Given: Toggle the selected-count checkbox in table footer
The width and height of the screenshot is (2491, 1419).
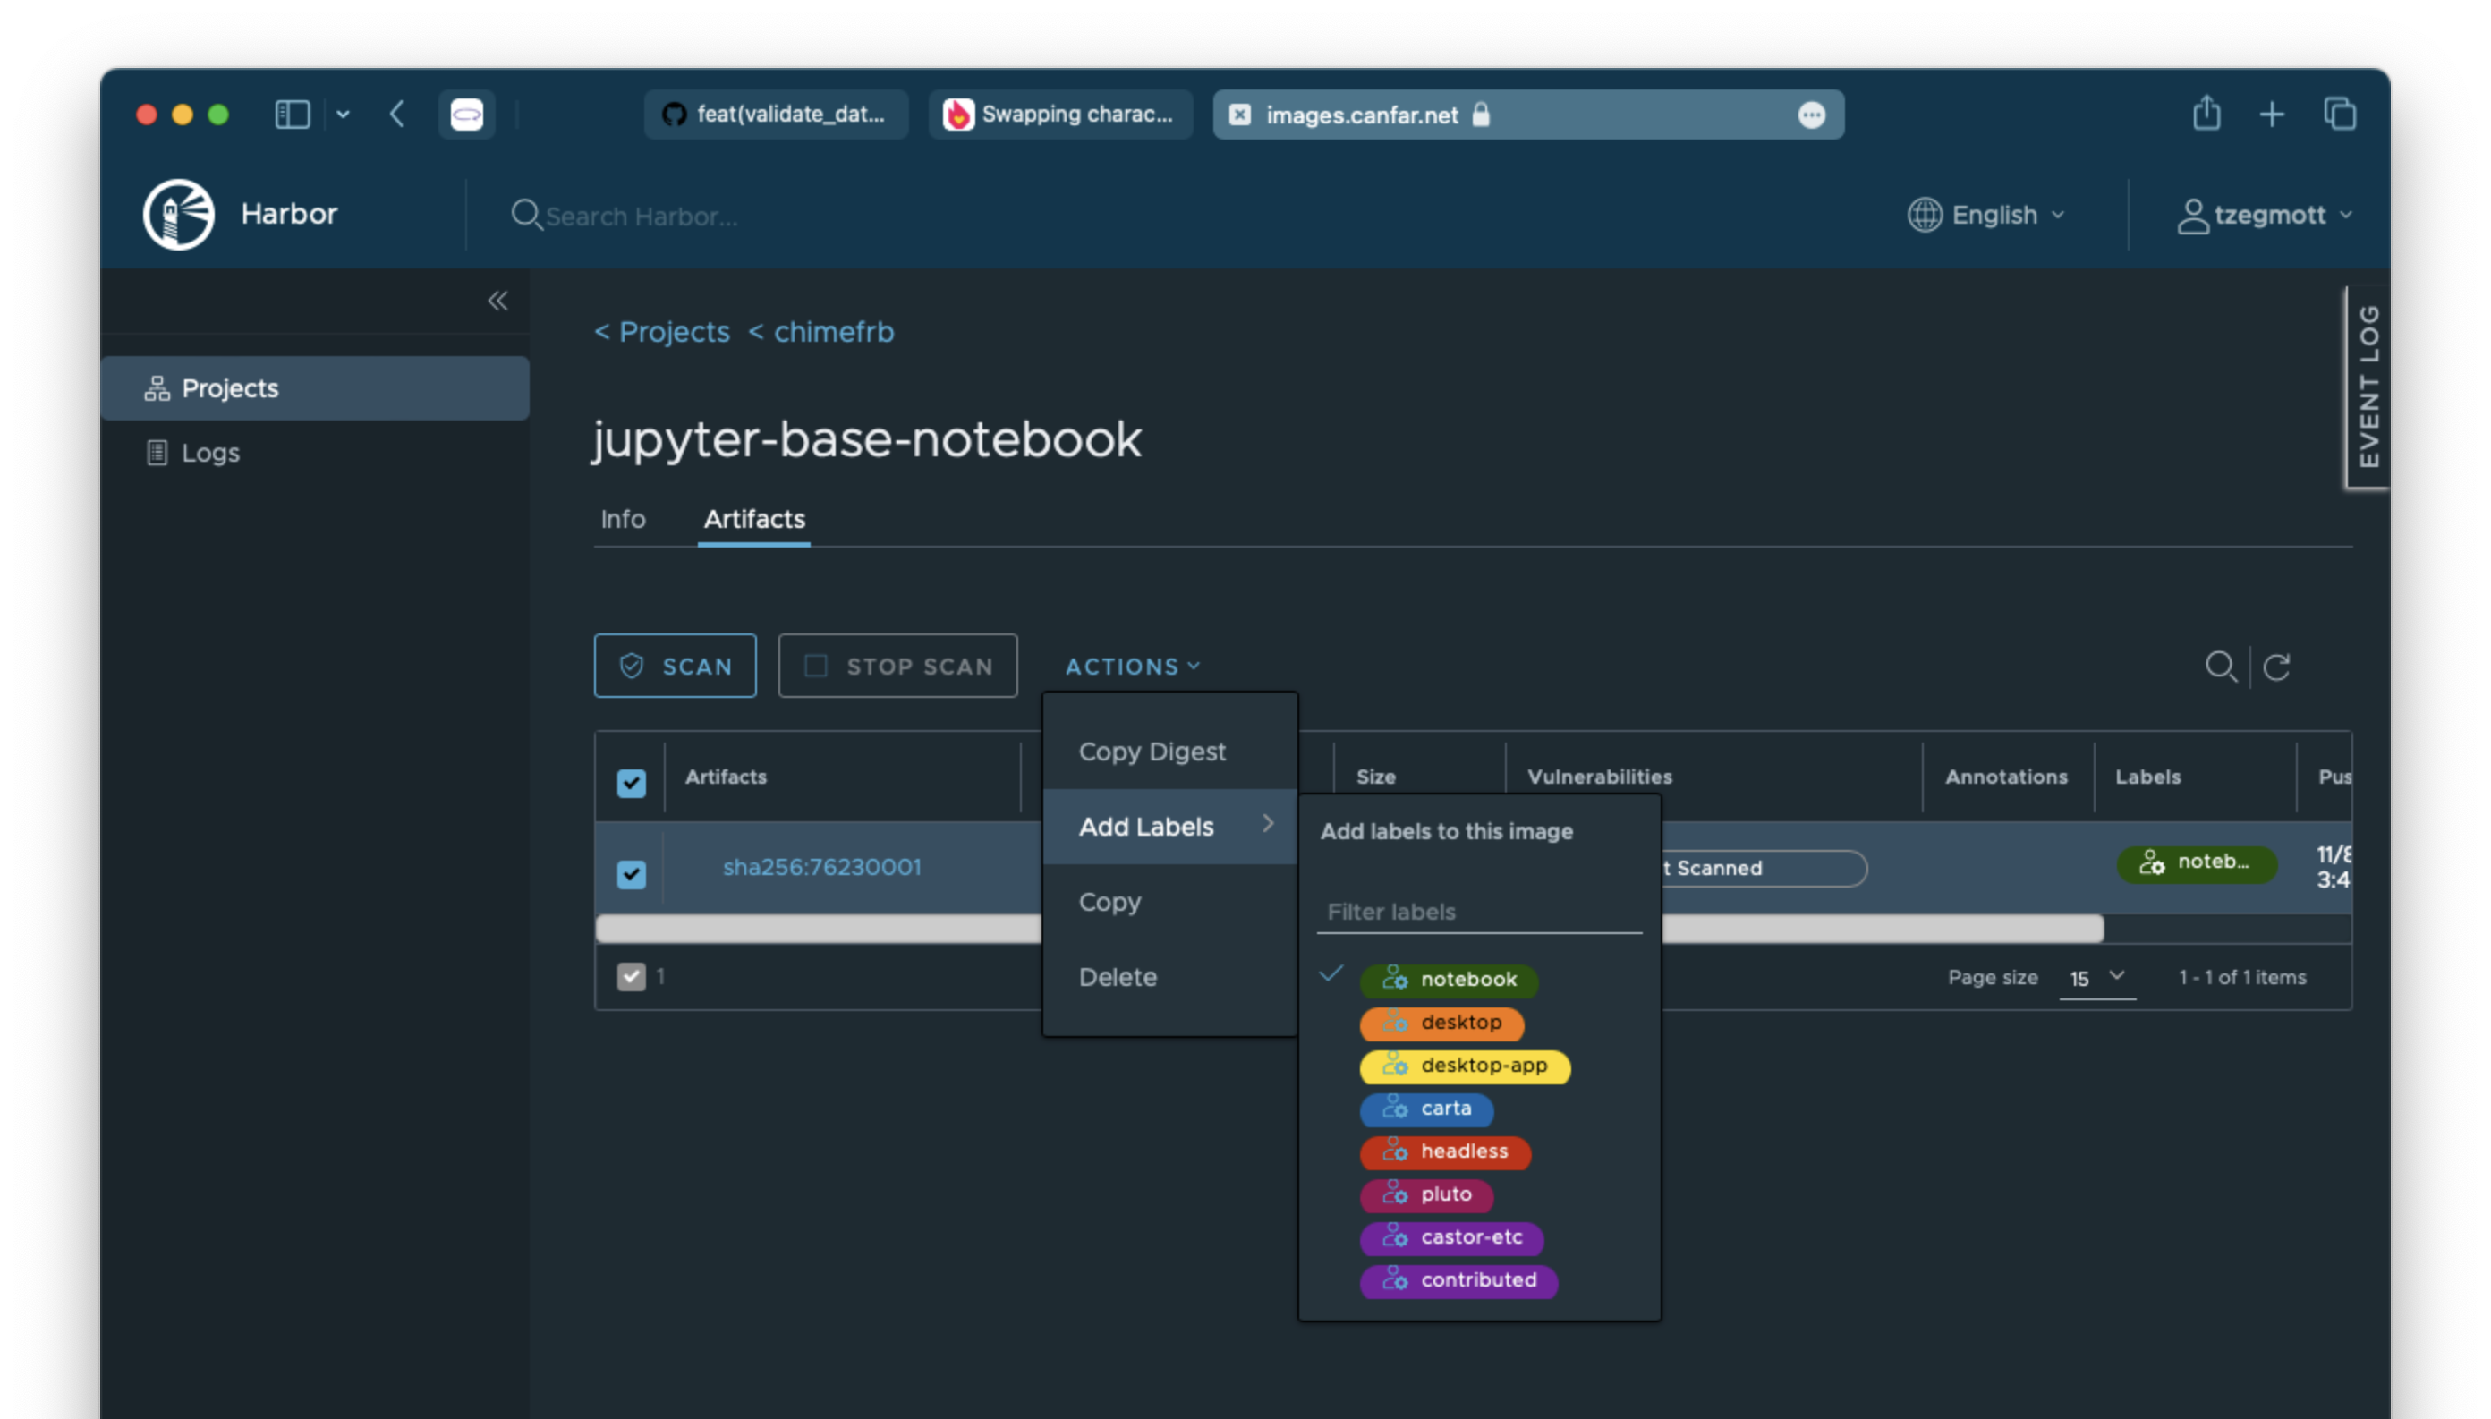Looking at the screenshot, I should 632,976.
